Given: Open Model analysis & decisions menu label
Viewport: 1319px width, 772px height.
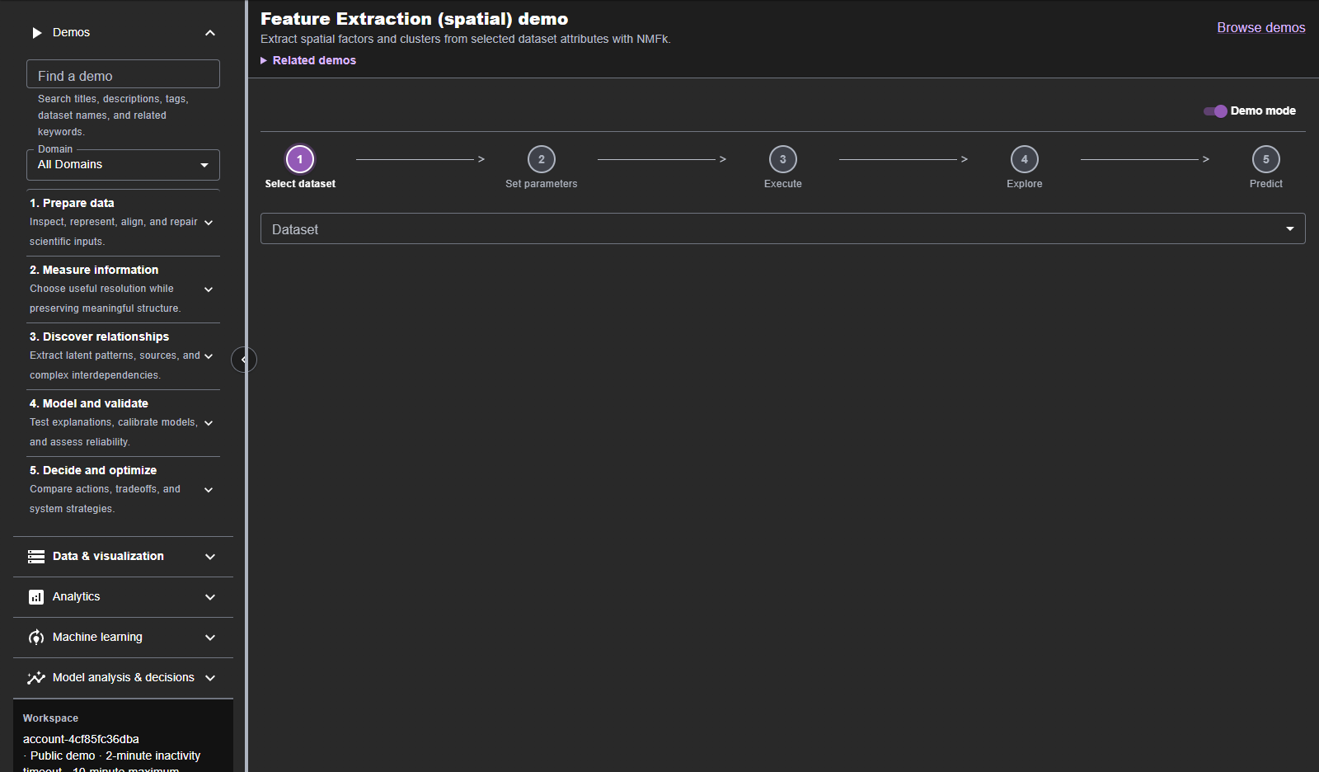Looking at the screenshot, I should [x=124, y=678].
